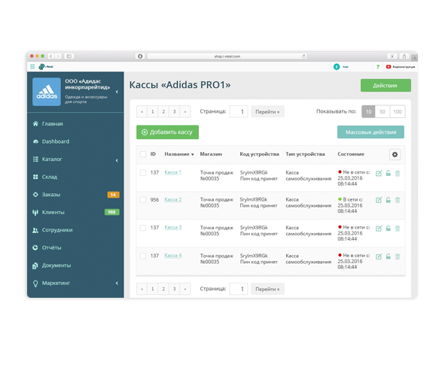Click the lock icon for Касса 1
The width and height of the screenshot is (445, 391).
point(389,173)
